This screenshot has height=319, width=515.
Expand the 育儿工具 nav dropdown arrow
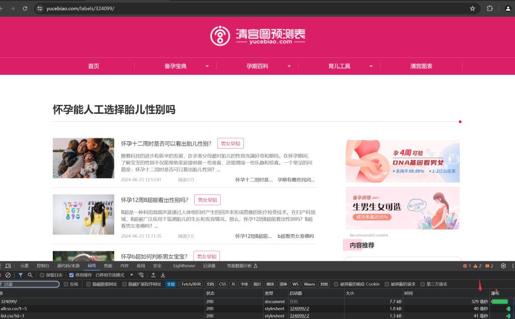[x=371, y=66]
